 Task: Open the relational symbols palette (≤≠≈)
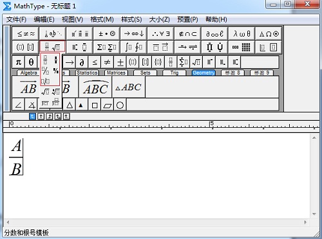(x=26, y=33)
